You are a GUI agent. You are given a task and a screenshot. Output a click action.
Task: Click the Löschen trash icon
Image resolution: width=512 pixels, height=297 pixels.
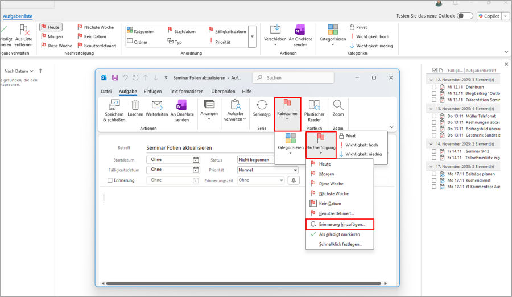pos(135,105)
